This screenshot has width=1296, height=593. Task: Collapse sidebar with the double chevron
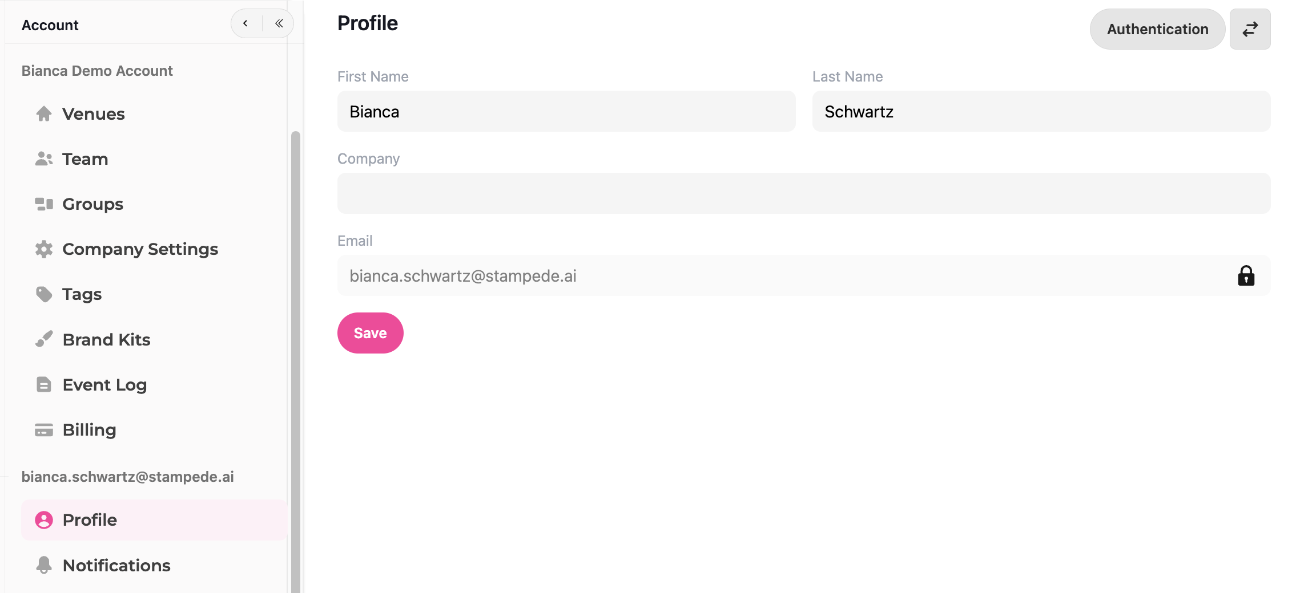pyautogui.click(x=279, y=23)
